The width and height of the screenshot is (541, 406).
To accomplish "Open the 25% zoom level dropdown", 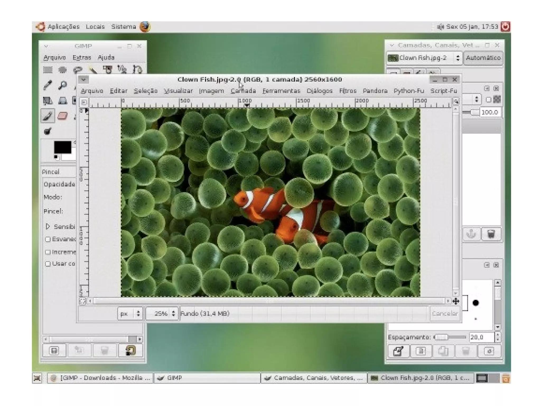I will (162, 314).
